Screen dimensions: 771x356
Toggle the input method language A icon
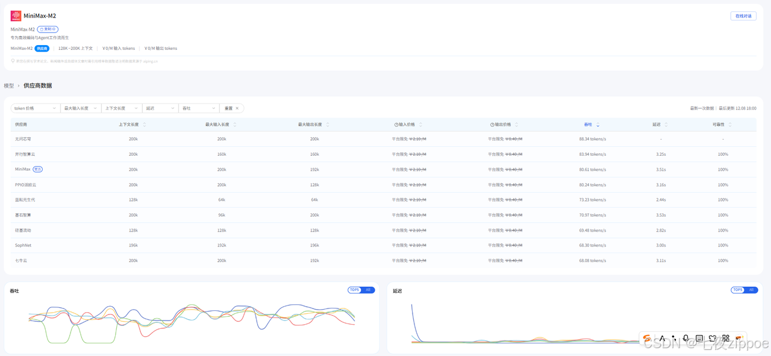coord(662,339)
